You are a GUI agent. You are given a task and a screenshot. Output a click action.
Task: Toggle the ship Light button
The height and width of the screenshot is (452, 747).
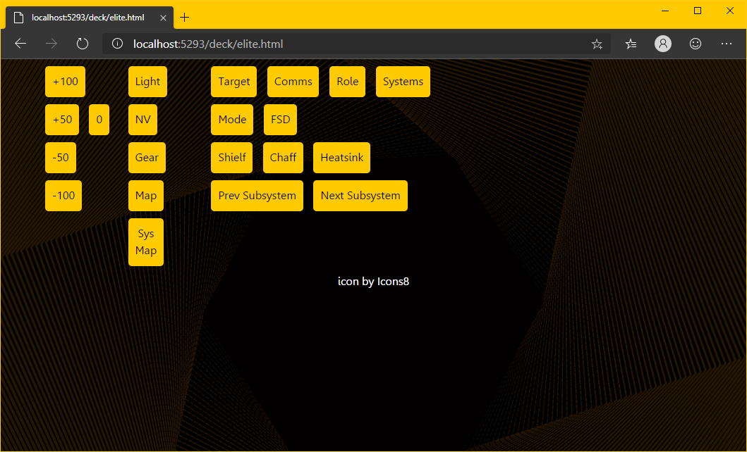pyautogui.click(x=147, y=82)
